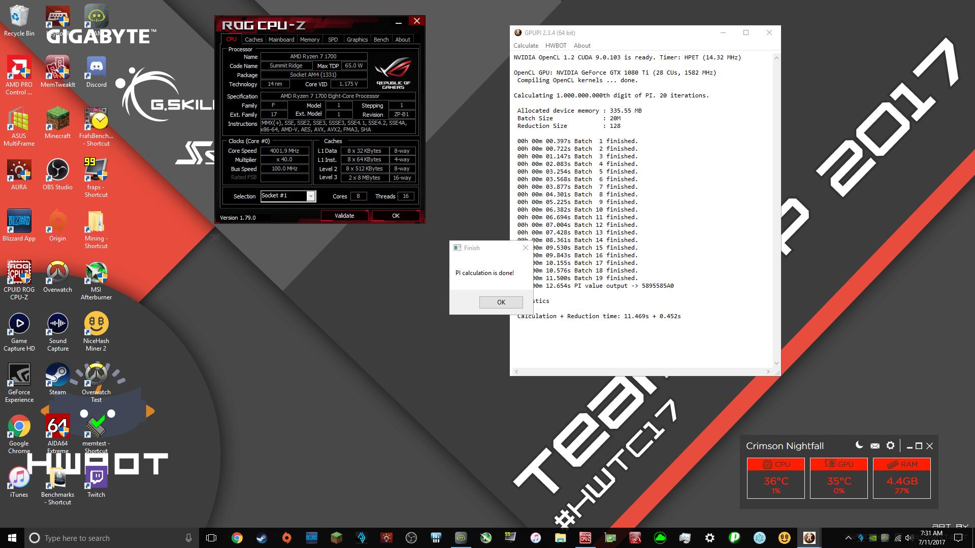Click the volume icon in system tray
975x548 pixels.
click(x=909, y=538)
